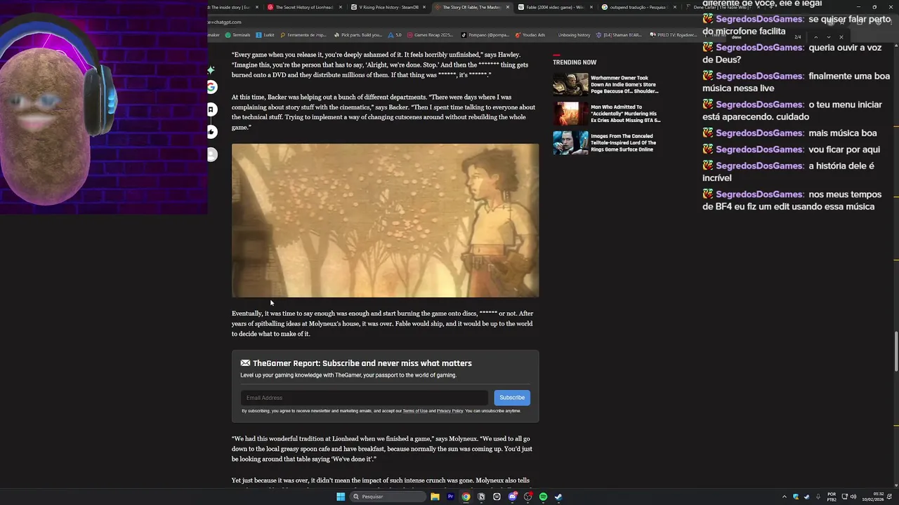Open Notion from the taskbar
The image size is (899, 505).
click(x=481, y=497)
